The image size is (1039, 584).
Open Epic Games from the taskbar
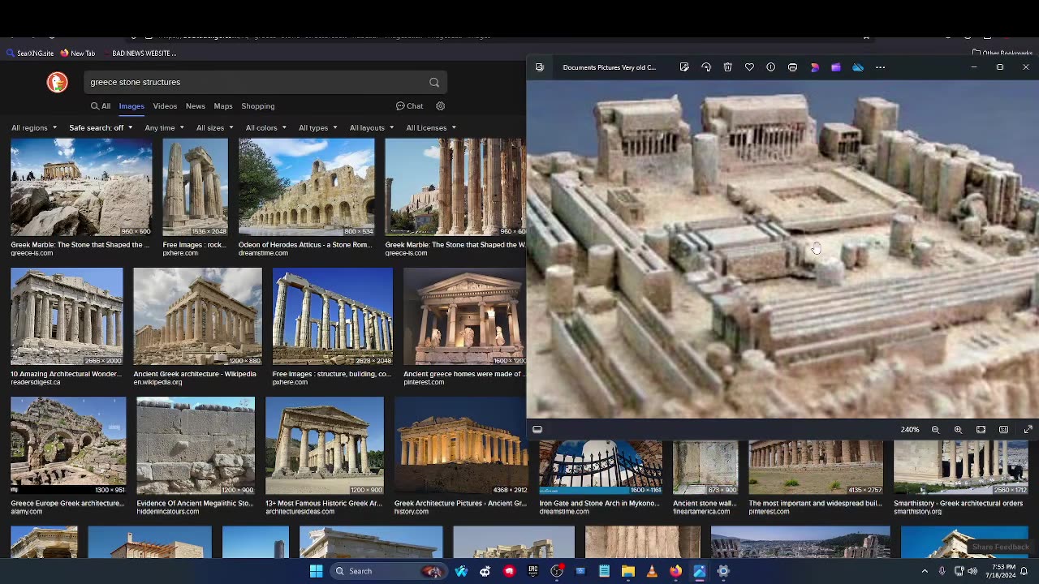pos(532,571)
